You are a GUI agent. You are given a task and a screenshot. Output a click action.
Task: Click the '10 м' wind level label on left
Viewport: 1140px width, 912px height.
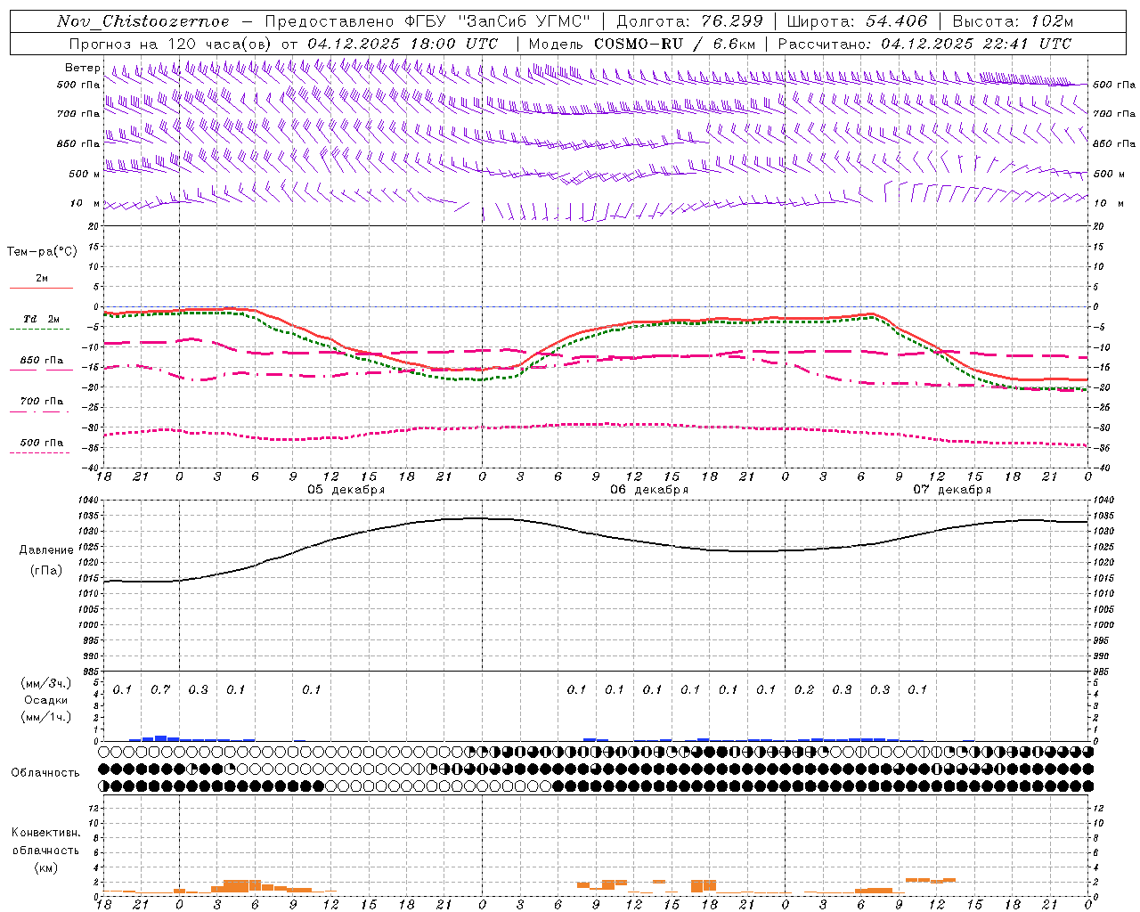85,203
